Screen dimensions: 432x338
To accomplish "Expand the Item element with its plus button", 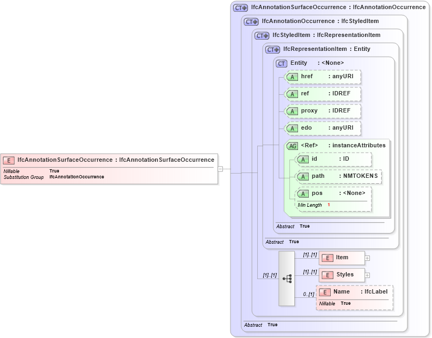I will [368, 258].
